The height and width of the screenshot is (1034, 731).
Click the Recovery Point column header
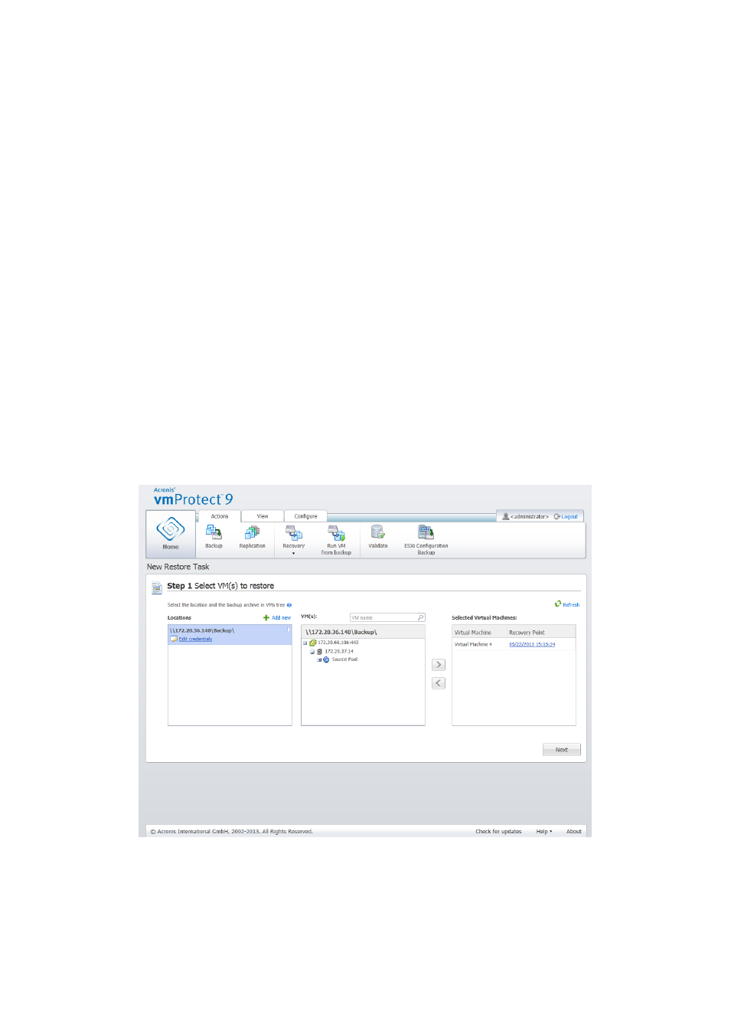point(541,633)
